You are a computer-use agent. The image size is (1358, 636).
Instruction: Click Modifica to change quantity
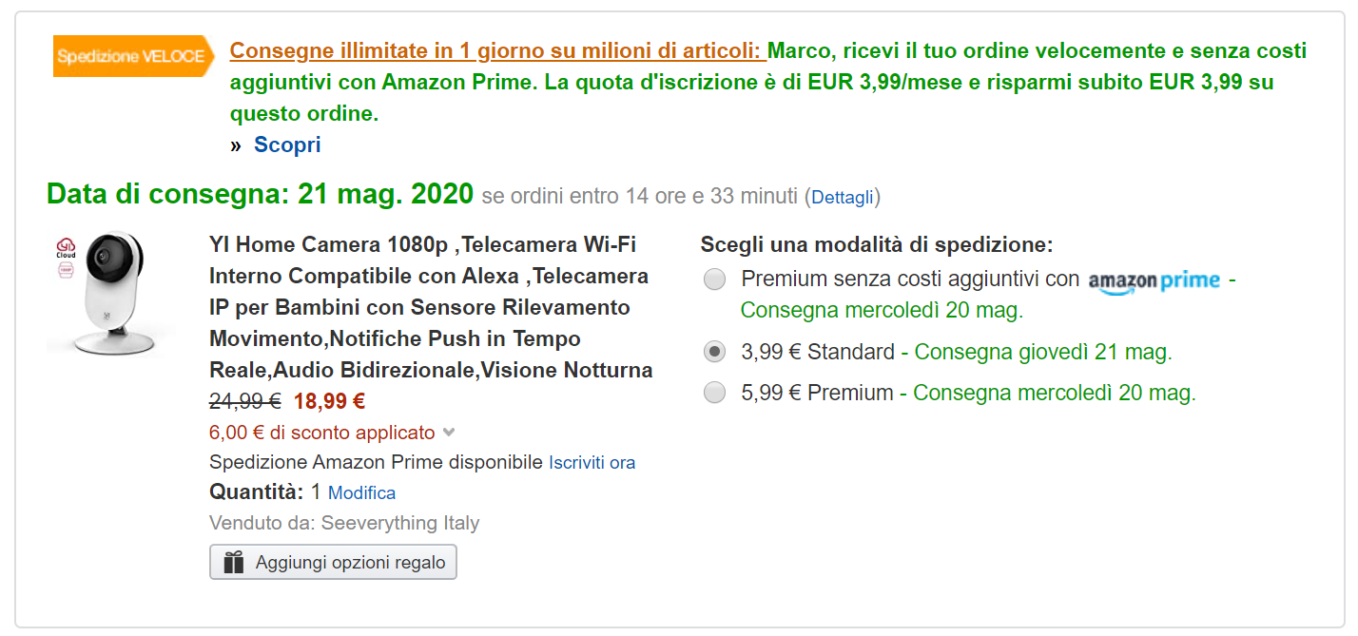pos(362,492)
